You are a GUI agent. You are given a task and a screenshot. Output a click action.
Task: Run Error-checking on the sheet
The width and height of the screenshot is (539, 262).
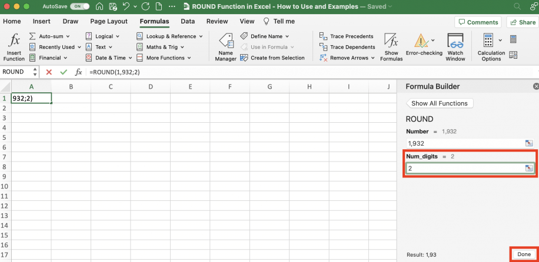(424, 45)
